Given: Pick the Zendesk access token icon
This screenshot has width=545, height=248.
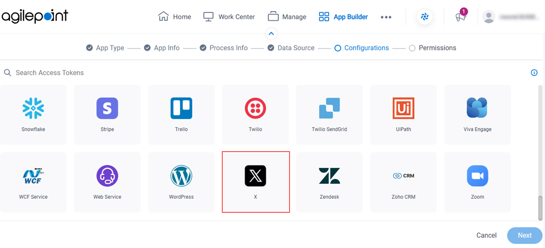Looking at the screenshot, I should tap(330, 176).
